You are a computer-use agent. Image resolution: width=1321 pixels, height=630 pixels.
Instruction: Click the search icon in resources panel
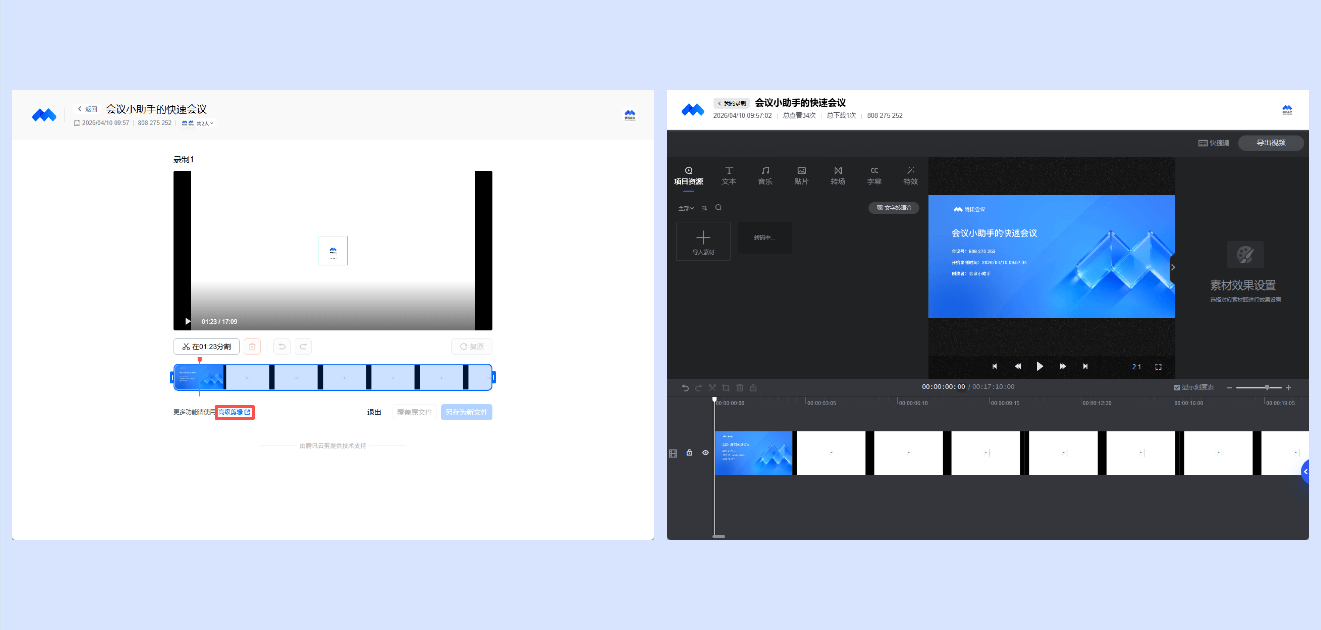pyautogui.click(x=718, y=208)
